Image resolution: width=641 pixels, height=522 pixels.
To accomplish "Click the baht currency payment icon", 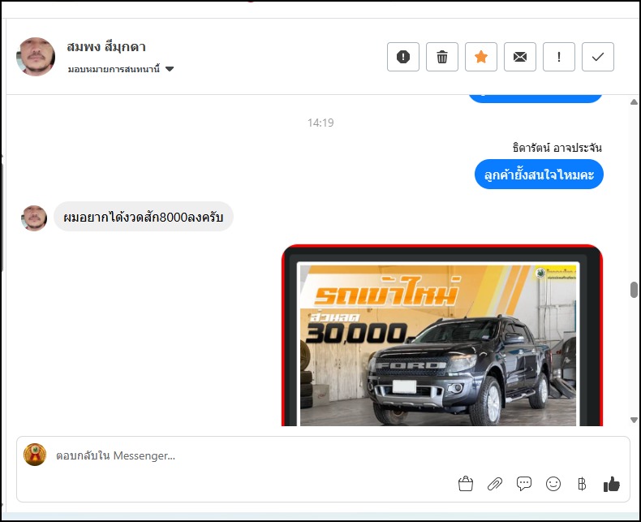I will click(x=582, y=485).
